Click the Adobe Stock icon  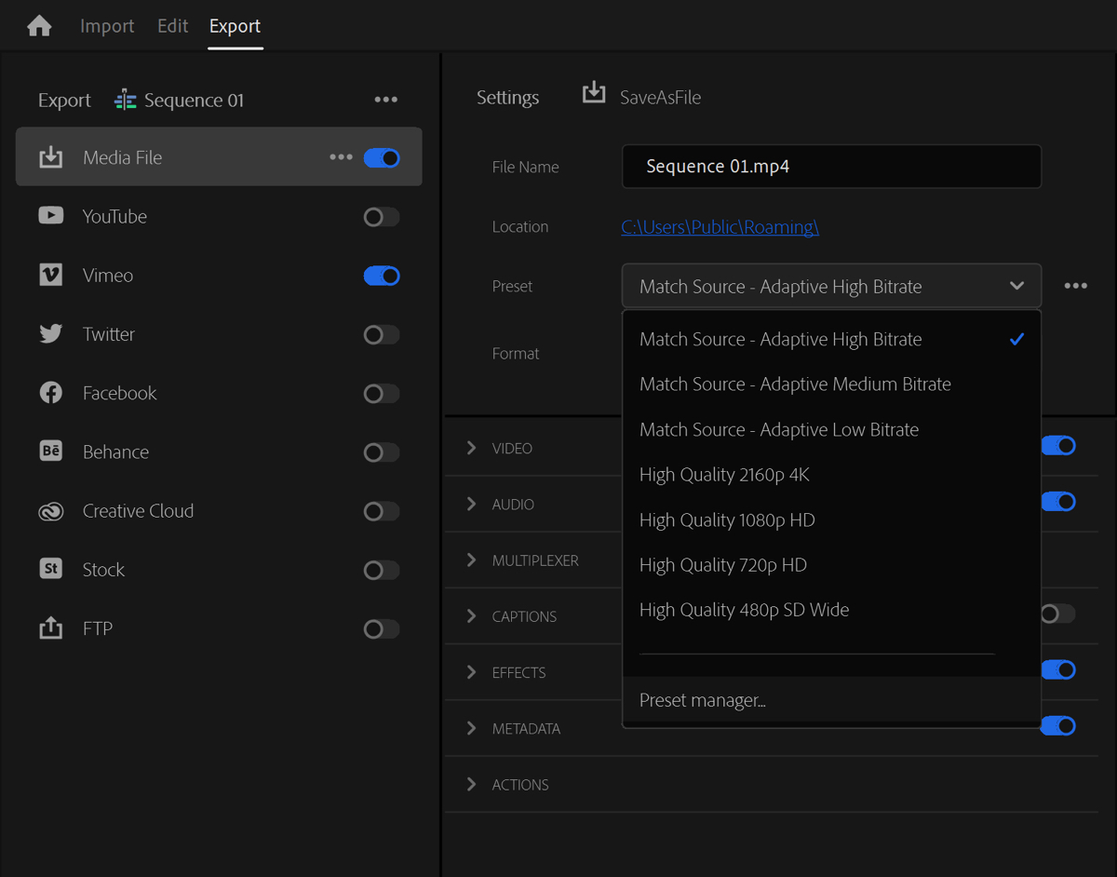(x=51, y=569)
